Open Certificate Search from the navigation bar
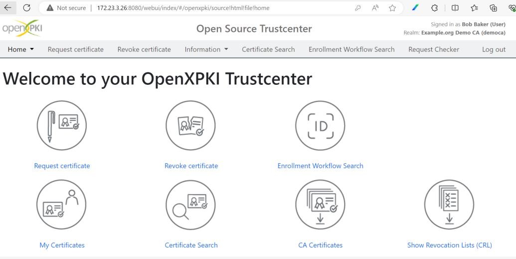 [x=268, y=49]
